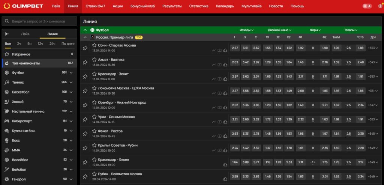
Task: Open trend chart icon for Факел - Ростов
Action: 214,136
